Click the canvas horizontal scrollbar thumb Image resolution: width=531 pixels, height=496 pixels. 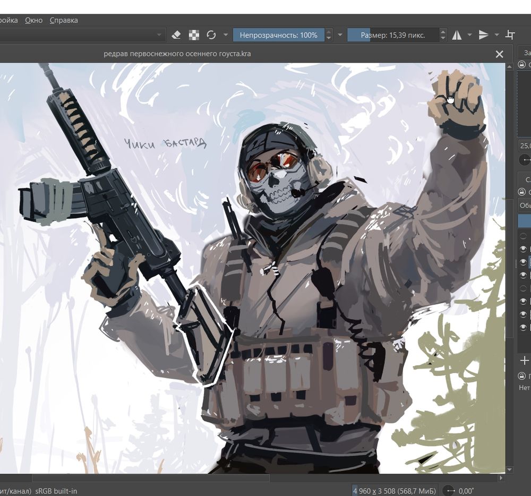(151, 478)
